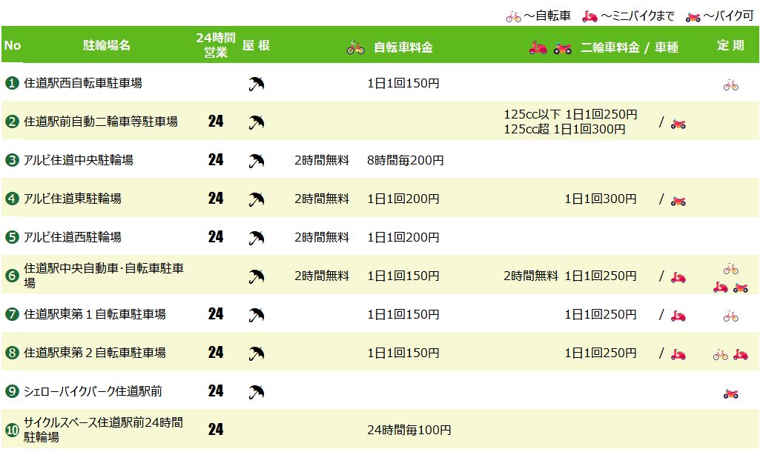The height and width of the screenshot is (452, 763).
Task: Click the roof umbrella icon for 住道駅西自転車駐車場
Action: coord(257,84)
